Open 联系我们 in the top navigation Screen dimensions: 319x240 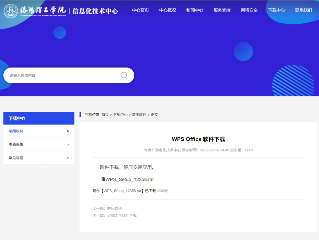303,10
